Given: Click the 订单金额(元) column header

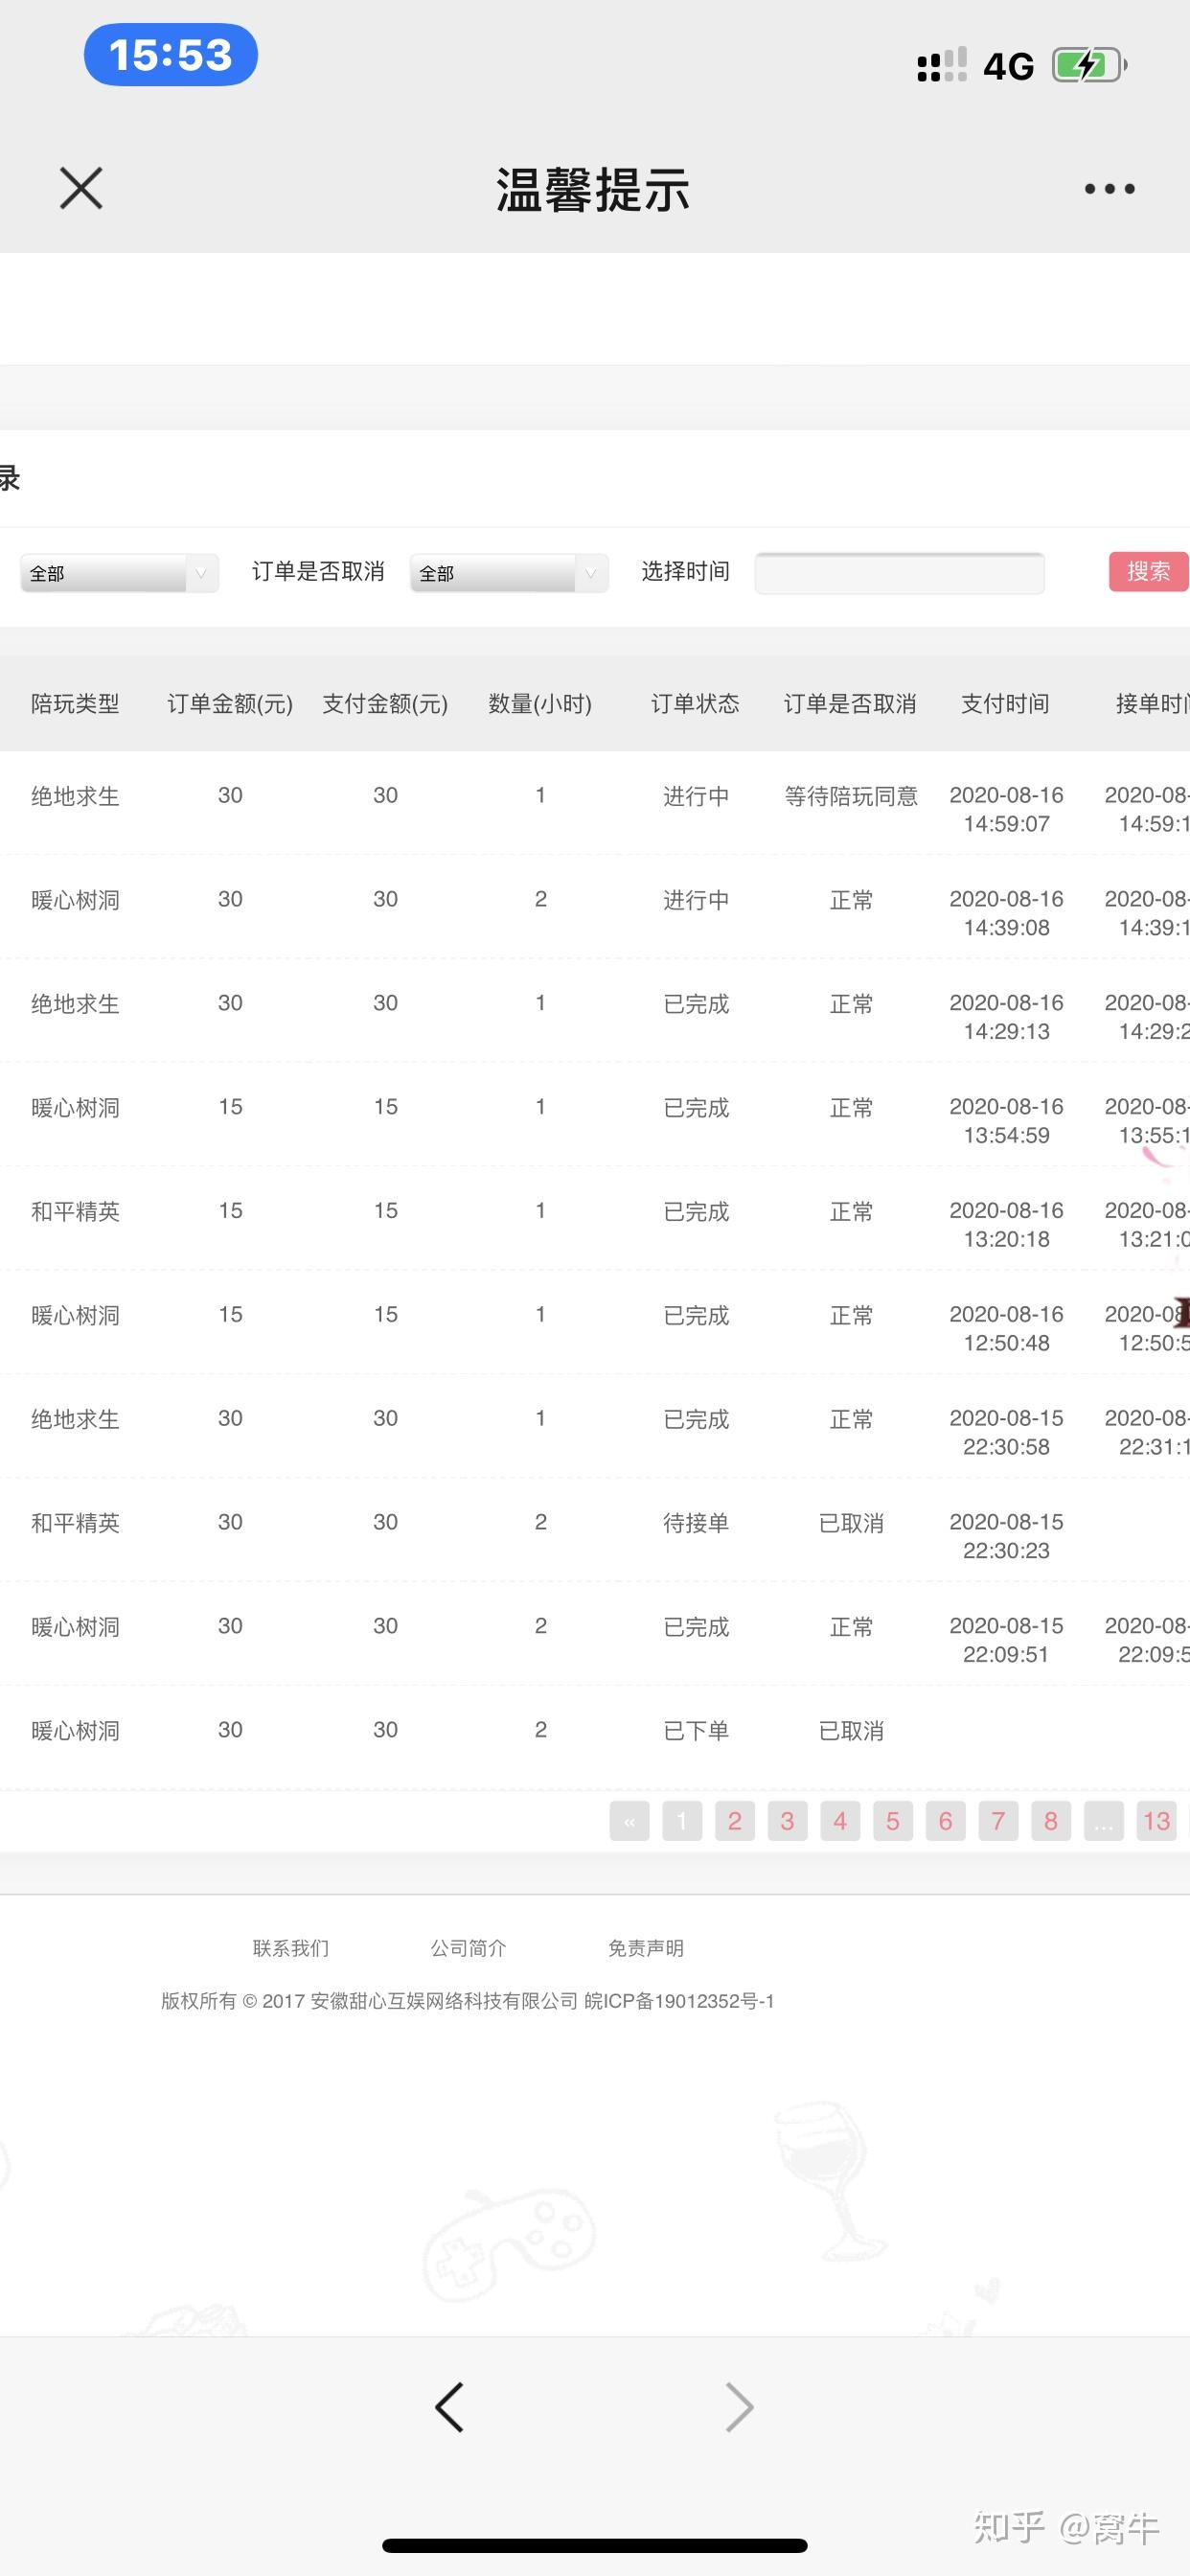Looking at the screenshot, I should pyautogui.click(x=230, y=704).
